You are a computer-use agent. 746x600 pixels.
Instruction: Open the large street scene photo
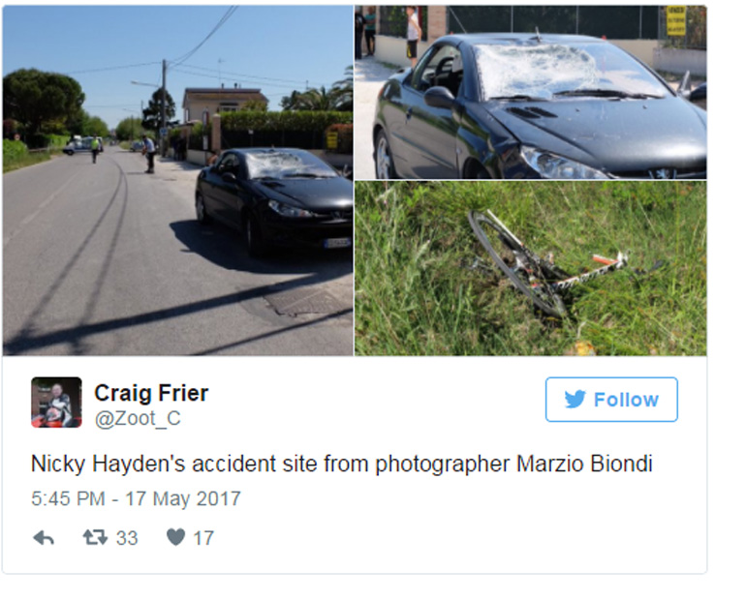(x=177, y=181)
